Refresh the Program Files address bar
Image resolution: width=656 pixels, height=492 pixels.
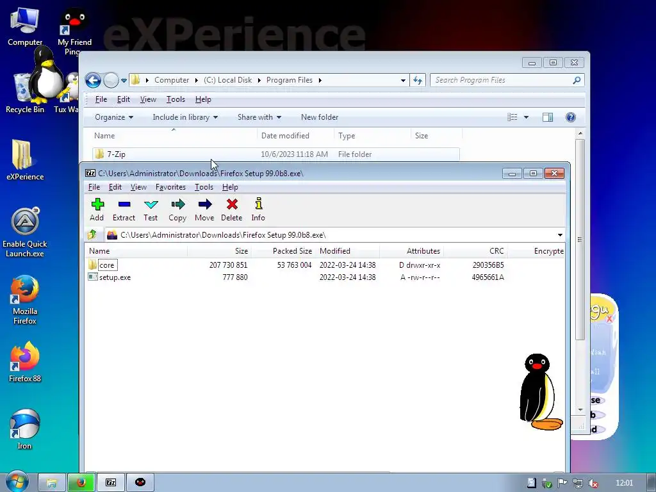coord(418,80)
